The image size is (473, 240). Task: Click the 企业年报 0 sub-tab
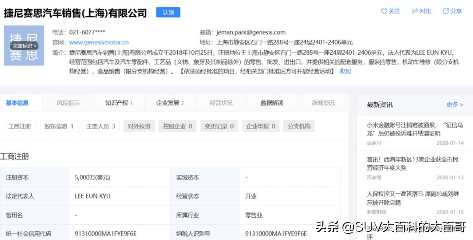coord(261,126)
